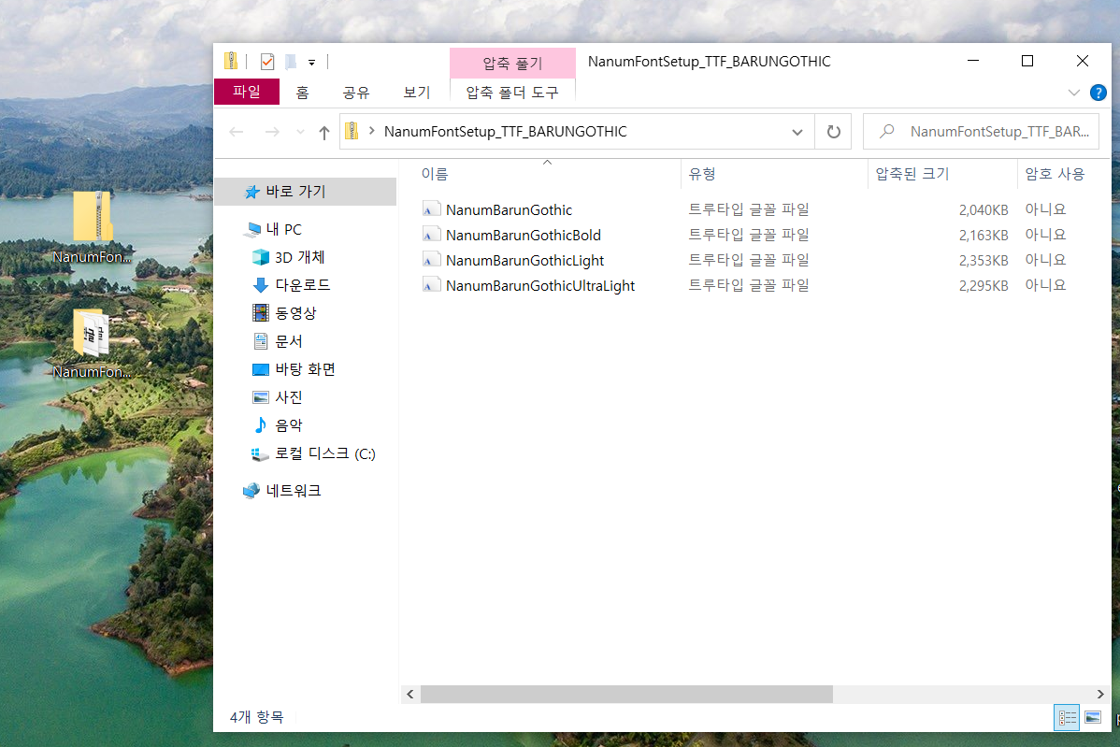Select the 압축 풀기 contextual tab
This screenshot has height=747, width=1120.
(513, 64)
